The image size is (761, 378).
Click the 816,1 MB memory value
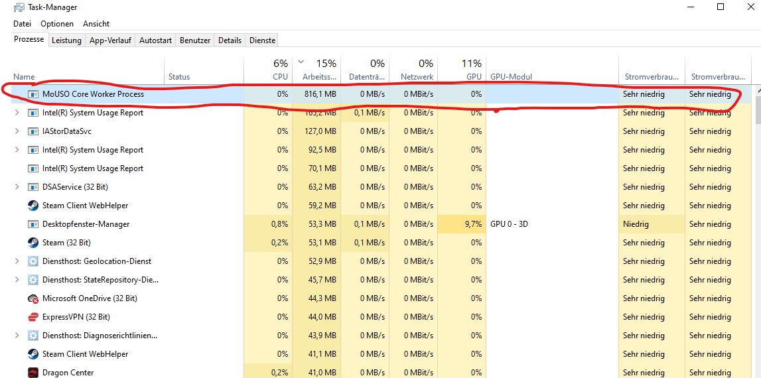click(x=319, y=94)
